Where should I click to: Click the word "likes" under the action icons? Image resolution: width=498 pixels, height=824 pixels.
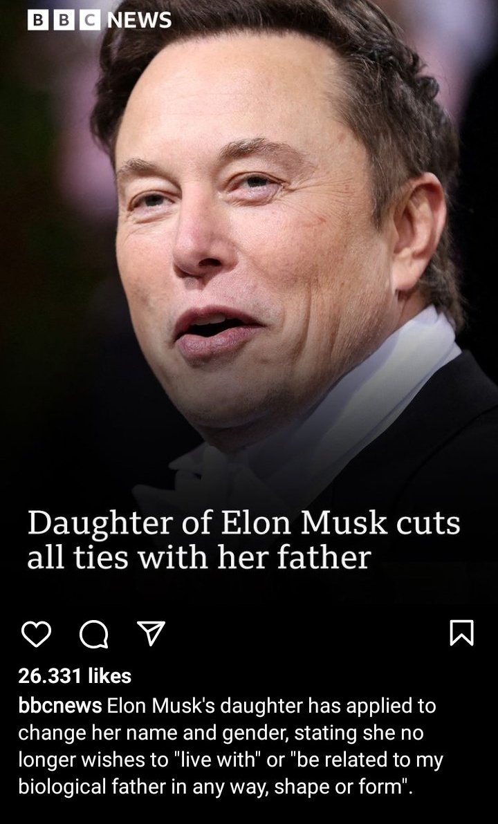click(110, 676)
